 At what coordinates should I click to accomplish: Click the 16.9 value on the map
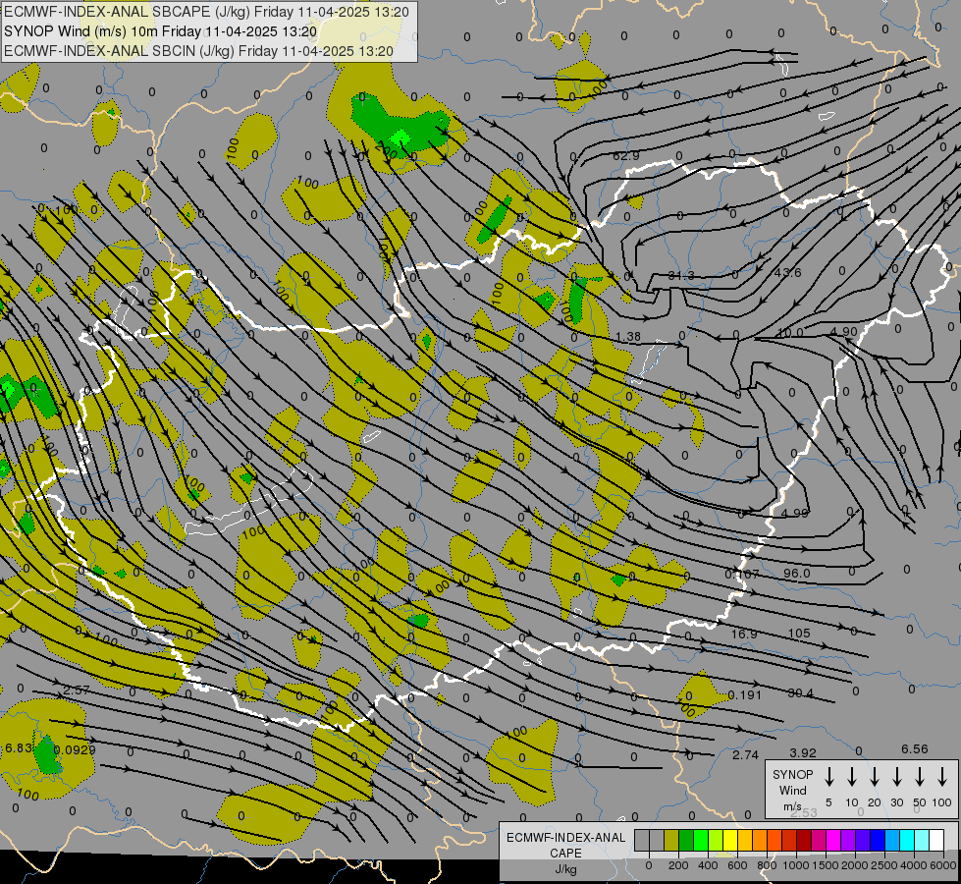click(x=744, y=634)
